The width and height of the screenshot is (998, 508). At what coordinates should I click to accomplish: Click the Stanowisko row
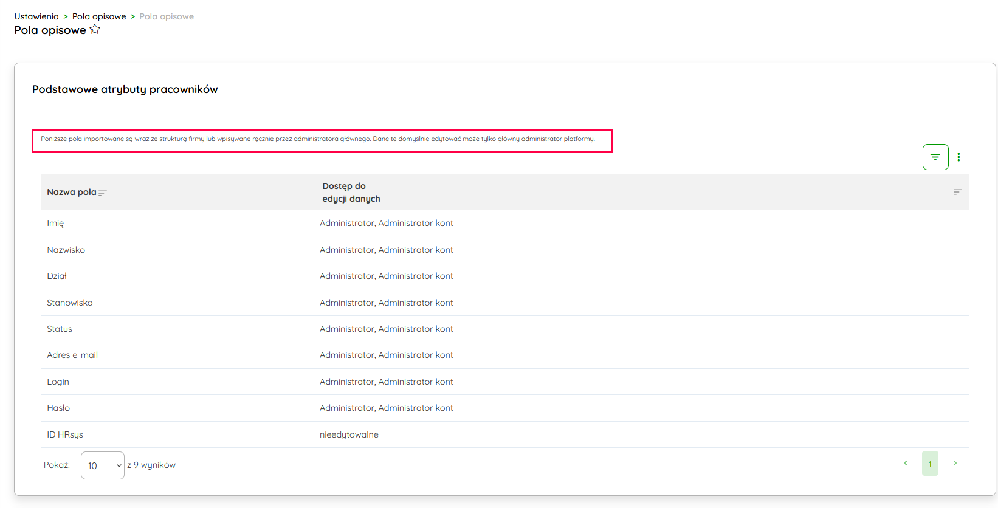click(70, 303)
